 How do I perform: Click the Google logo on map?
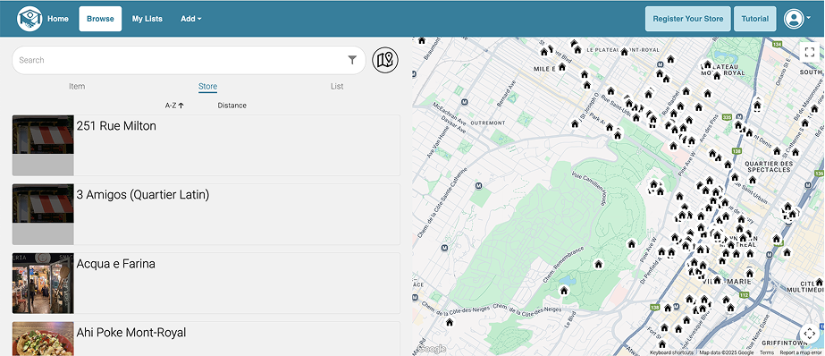pyautogui.click(x=432, y=349)
